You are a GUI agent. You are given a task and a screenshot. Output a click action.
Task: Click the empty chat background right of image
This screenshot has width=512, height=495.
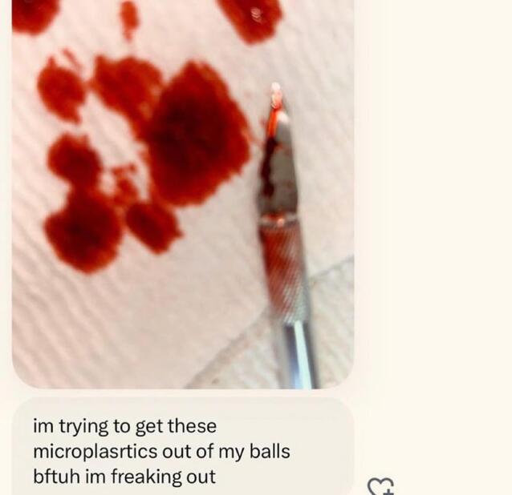coord(433,200)
